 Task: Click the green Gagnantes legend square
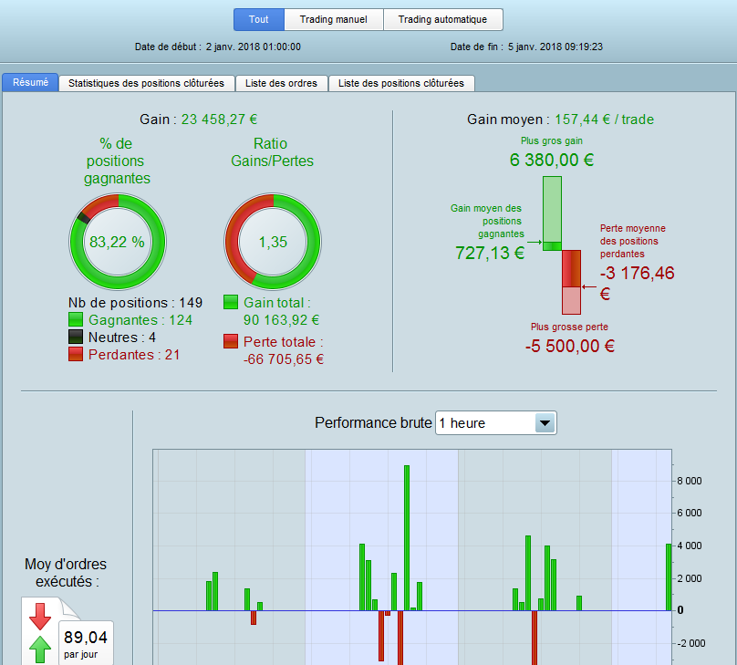[x=76, y=319]
